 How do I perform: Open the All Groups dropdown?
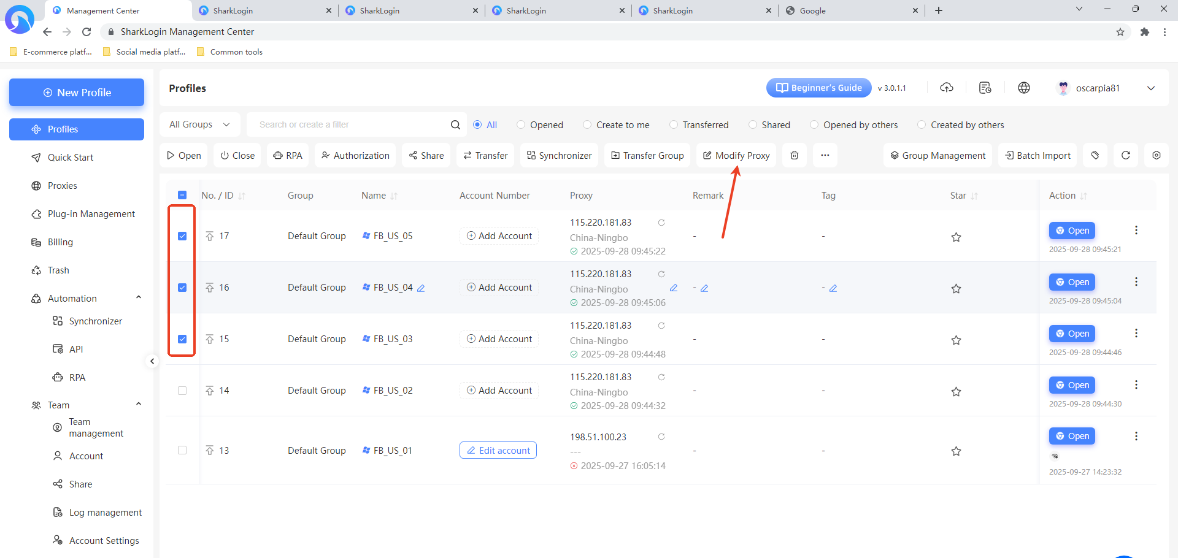(x=199, y=125)
